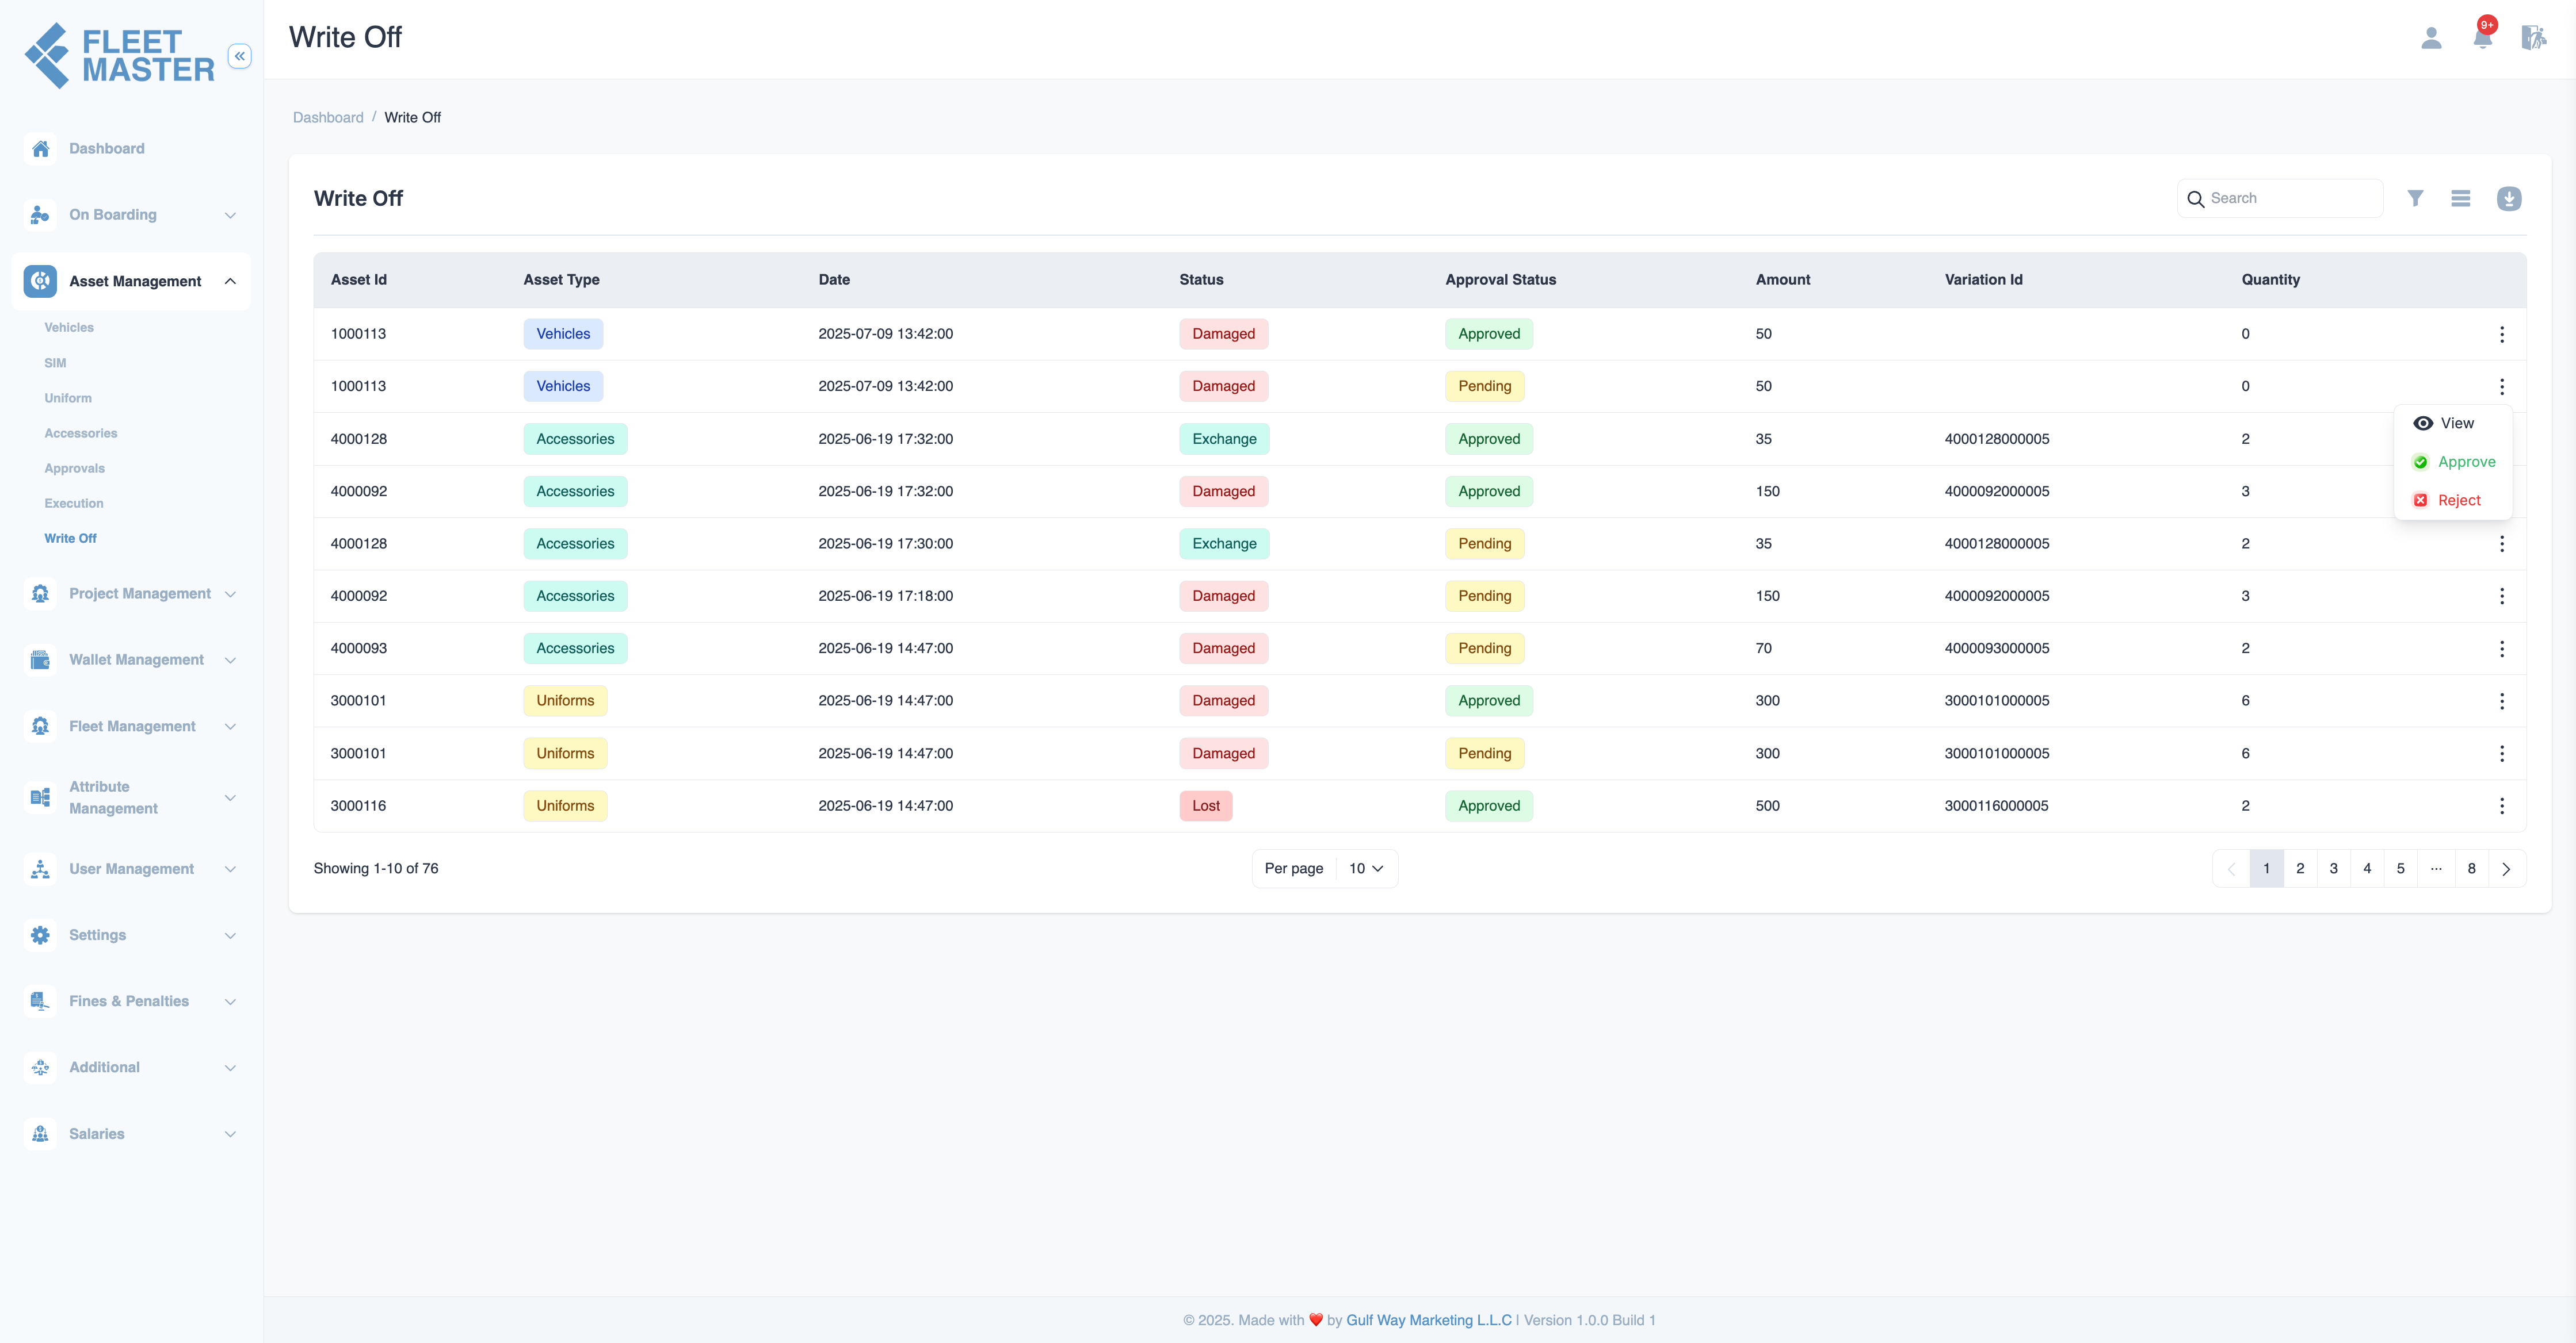Click the Wallet Management sidebar icon
This screenshot has height=1343, width=2576.
pyautogui.click(x=40, y=659)
